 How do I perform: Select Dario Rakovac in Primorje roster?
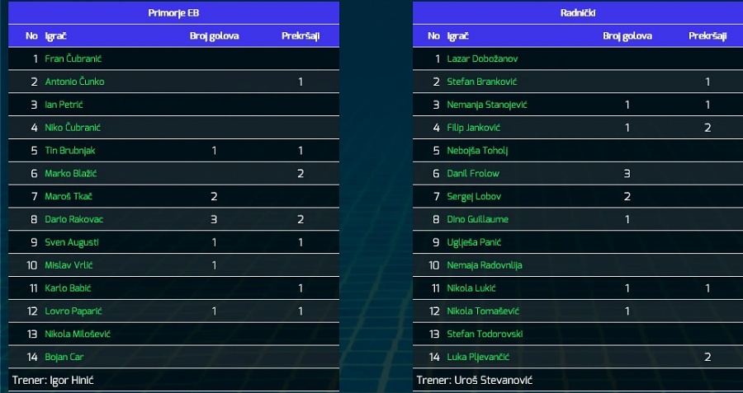74,219
